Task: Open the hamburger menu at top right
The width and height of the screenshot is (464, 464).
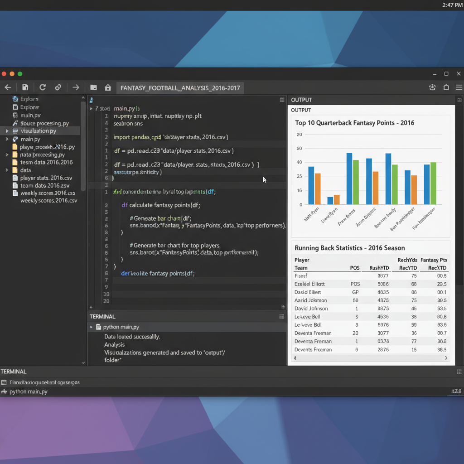Action: pyautogui.click(x=459, y=87)
